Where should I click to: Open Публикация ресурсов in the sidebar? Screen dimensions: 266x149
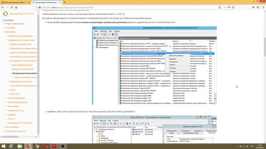point(17,102)
